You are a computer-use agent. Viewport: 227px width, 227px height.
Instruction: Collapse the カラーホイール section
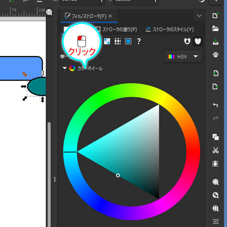click(x=64, y=68)
